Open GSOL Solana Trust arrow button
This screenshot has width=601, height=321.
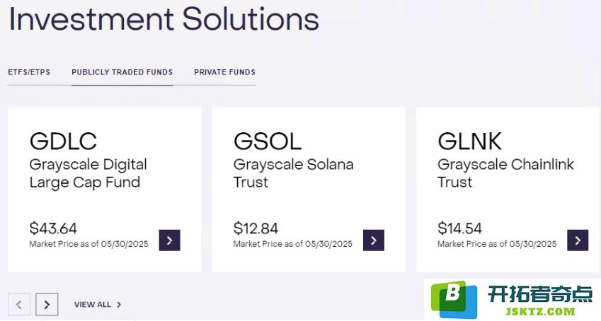coord(374,240)
